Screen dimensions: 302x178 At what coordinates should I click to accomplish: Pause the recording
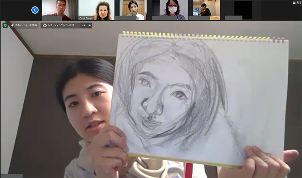(x=83, y=25)
